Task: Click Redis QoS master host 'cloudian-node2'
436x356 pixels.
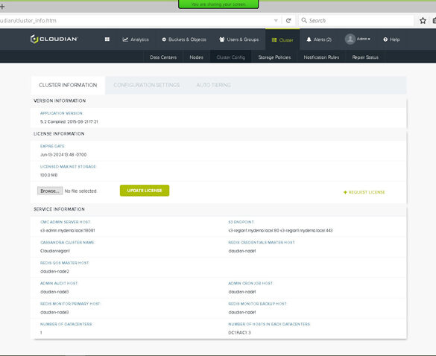Action: click(x=54, y=271)
